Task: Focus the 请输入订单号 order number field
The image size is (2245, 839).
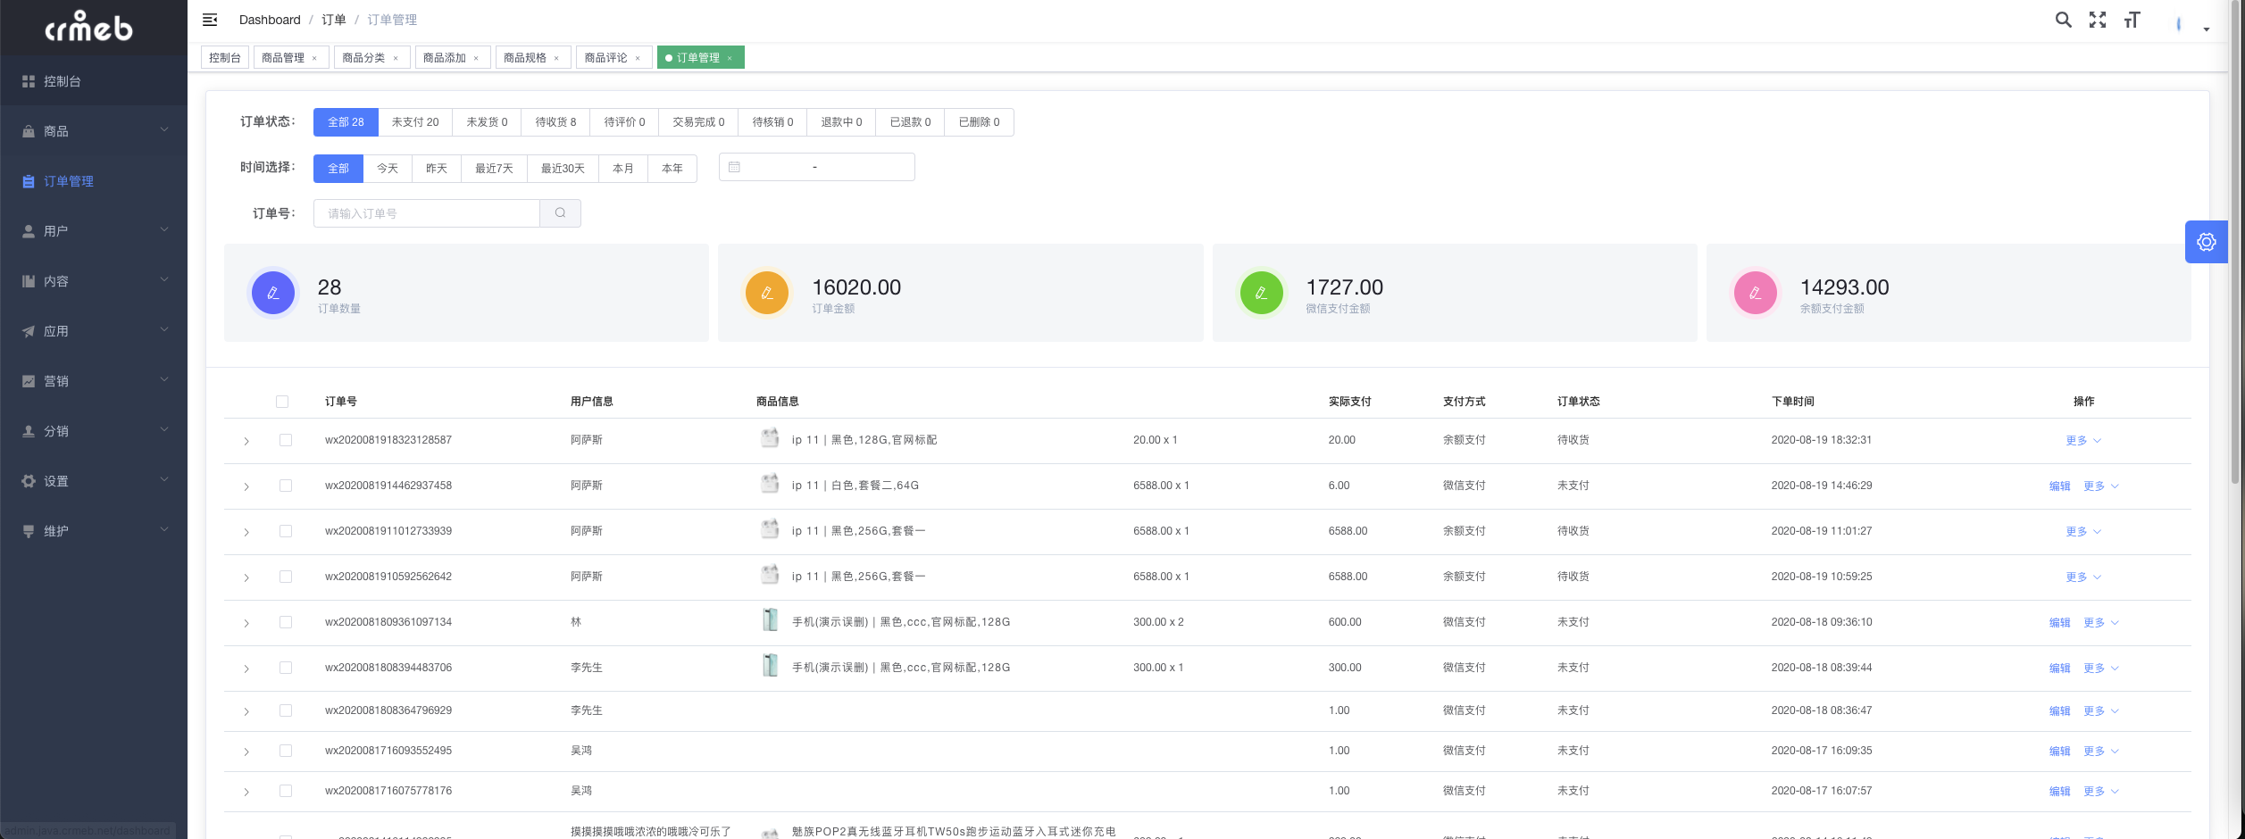Action: 427,213
